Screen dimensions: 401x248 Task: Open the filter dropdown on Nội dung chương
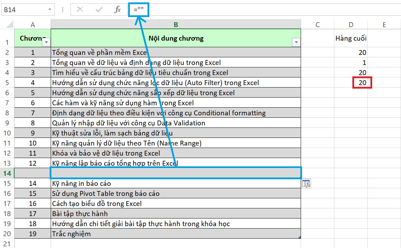point(296,42)
